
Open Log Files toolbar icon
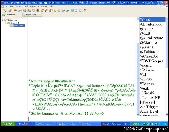point(59,10)
